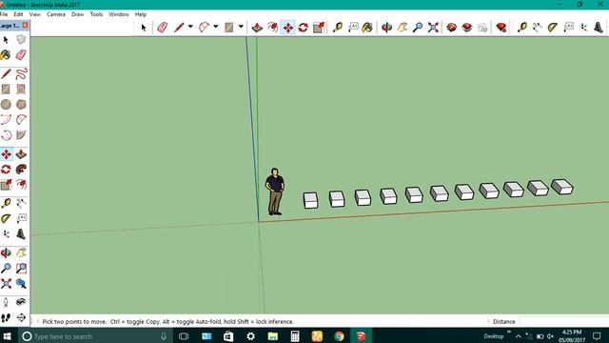Click the Previous view tool in Large Tool Set

click(21, 284)
